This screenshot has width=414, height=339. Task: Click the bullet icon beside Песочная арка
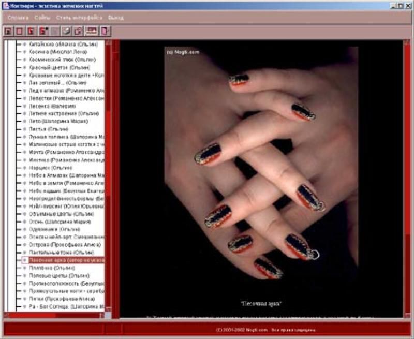24,260
